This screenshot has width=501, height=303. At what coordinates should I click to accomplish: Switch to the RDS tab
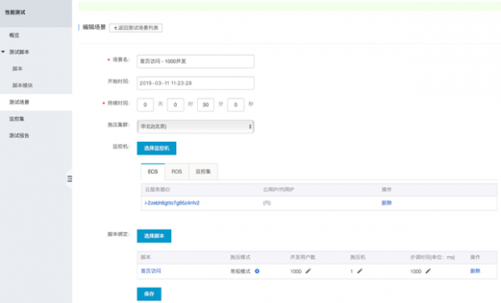[x=177, y=172]
